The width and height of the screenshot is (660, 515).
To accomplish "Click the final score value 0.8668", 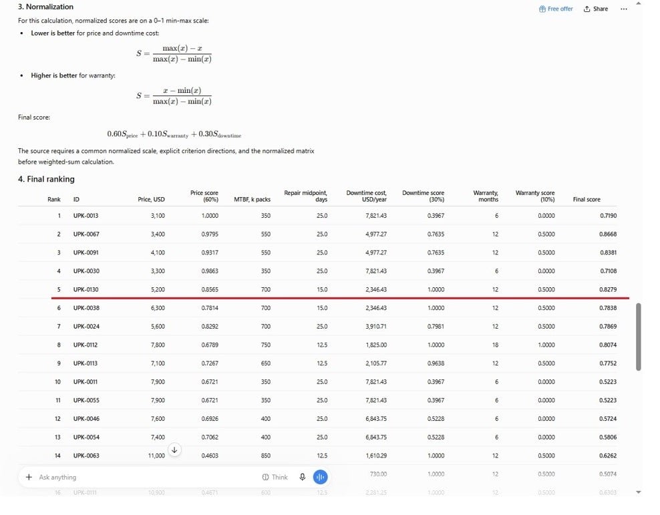I will pos(608,234).
